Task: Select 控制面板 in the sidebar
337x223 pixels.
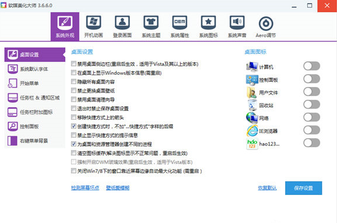Action: [x=35, y=126]
